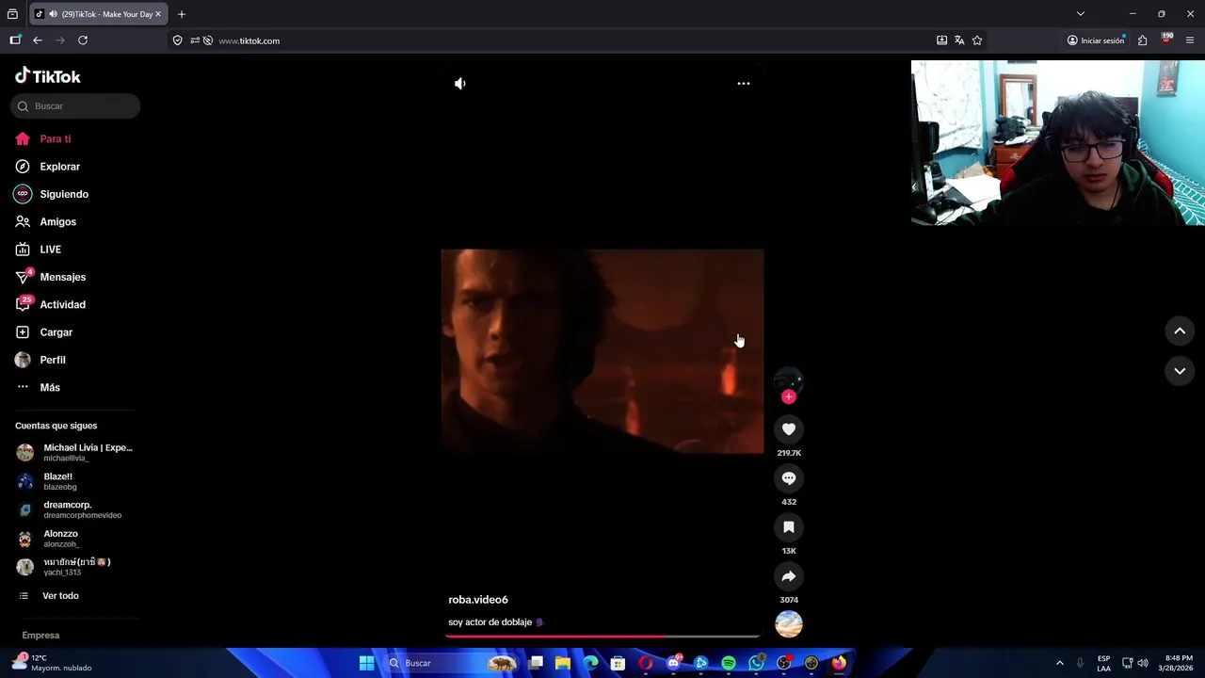Like the video with heart icon

tap(789, 429)
